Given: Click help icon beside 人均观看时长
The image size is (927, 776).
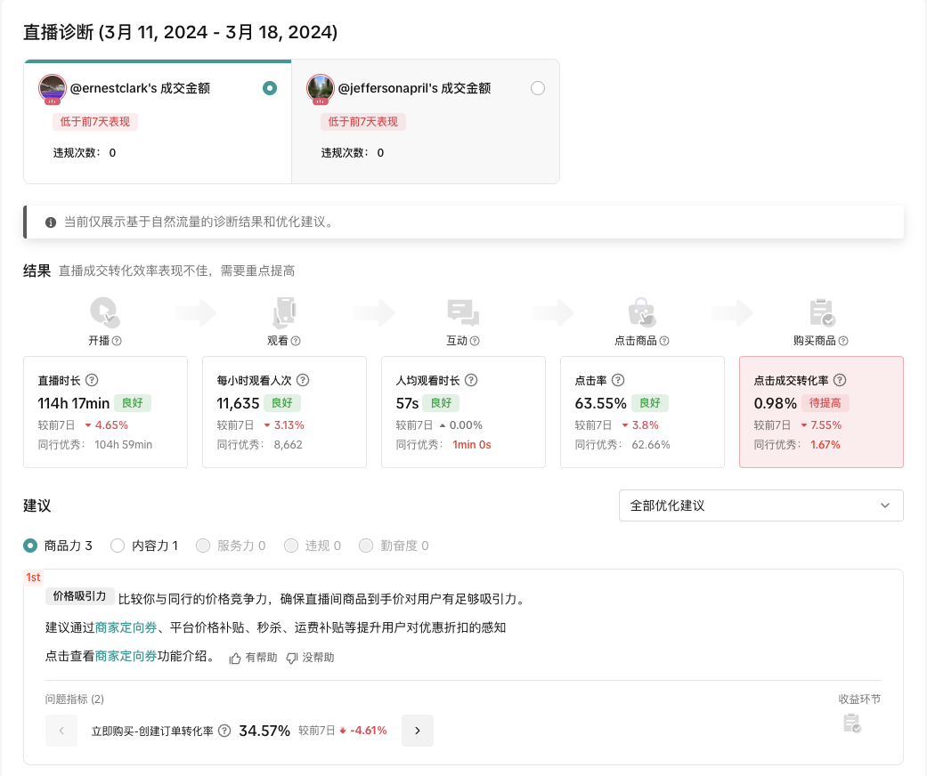Looking at the screenshot, I should point(471,380).
